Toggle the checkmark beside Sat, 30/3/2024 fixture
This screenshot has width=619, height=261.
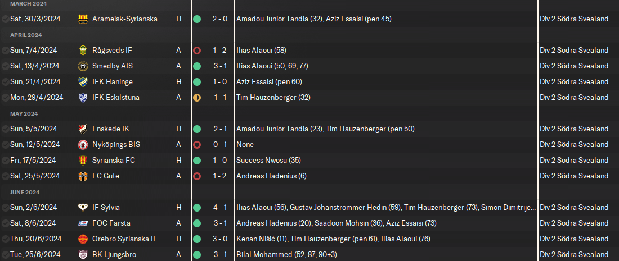click(5, 19)
